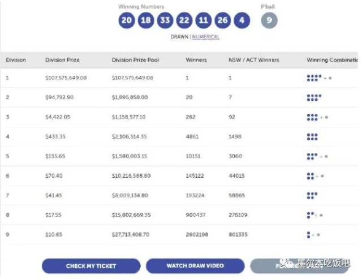Click the Division Prize column header

[x=63, y=60]
